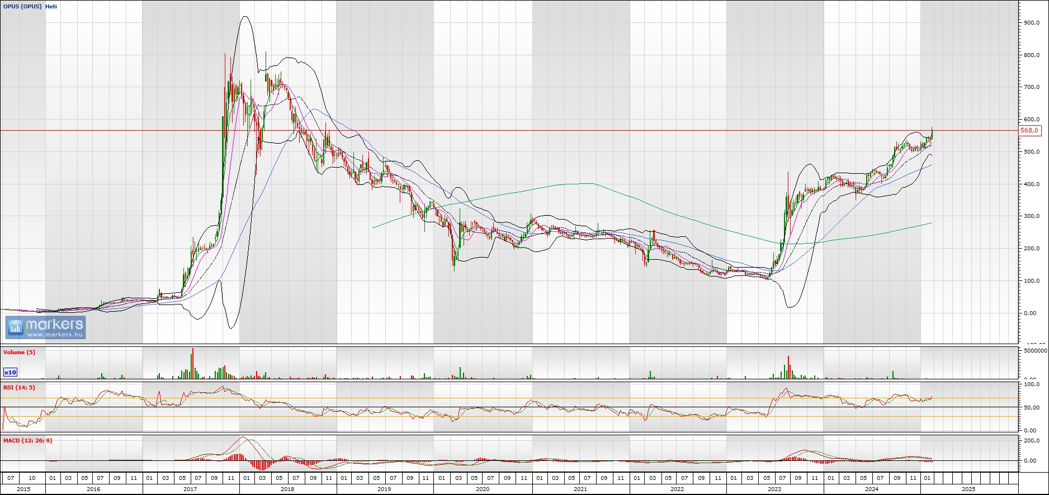Open the MACD (12; 26; 9) indicator label
The width and height of the screenshot is (1049, 495).
[x=27, y=441]
